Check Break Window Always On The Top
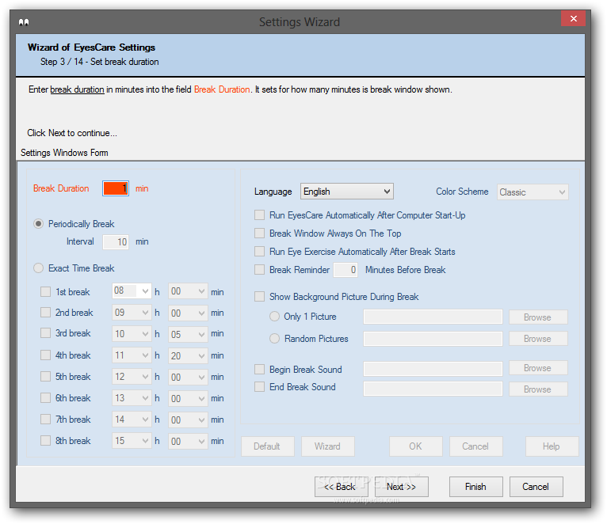 click(259, 234)
